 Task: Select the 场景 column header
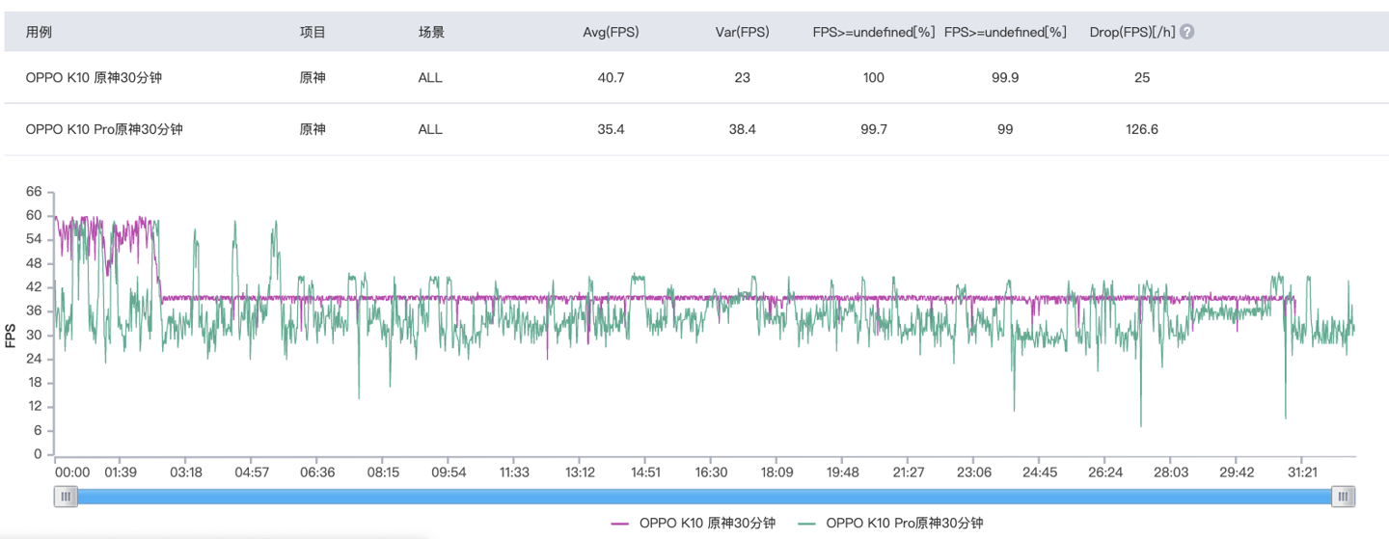(x=431, y=32)
